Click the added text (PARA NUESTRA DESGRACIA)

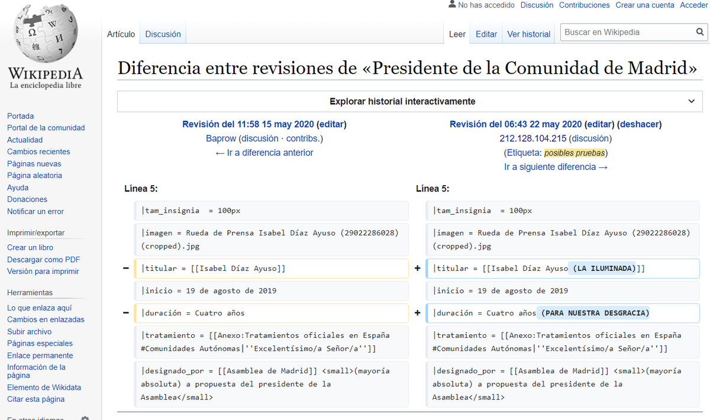593,313
